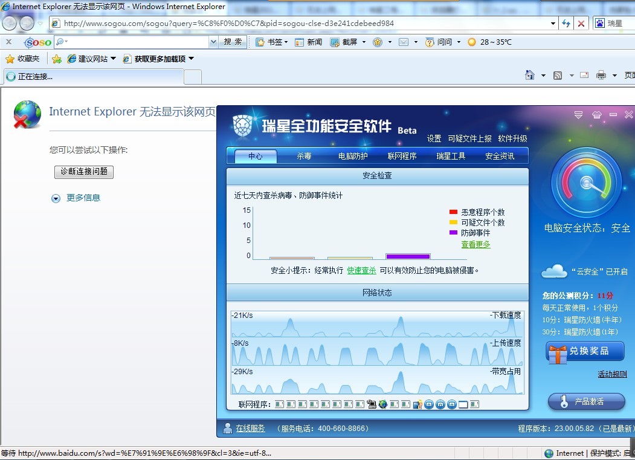Click the Soso 搜索 button
This screenshot has height=460, width=635.
(x=233, y=42)
